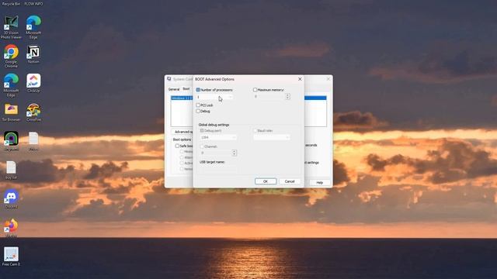Launch the CrossFire desktop shortcut

point(33,112)
